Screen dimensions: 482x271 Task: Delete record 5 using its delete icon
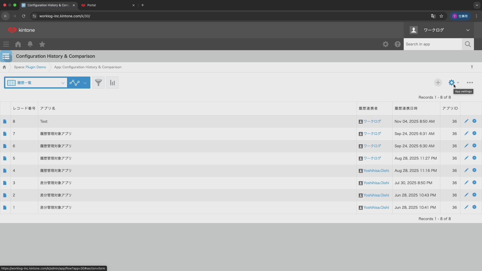(x=474, y=158)
